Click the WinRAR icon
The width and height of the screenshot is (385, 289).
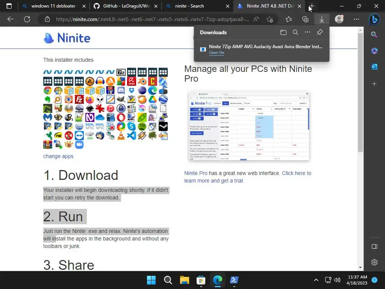point(48,144)
